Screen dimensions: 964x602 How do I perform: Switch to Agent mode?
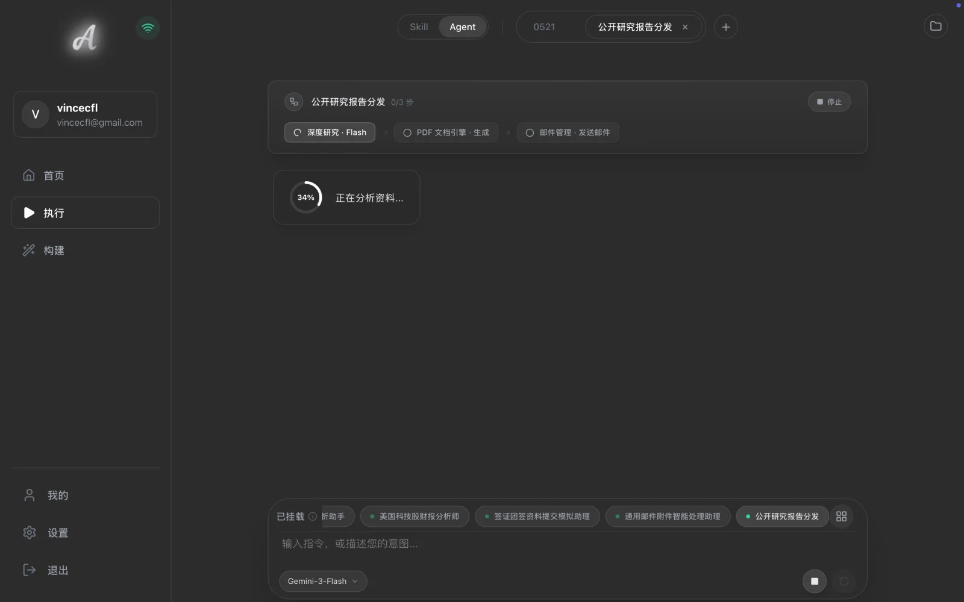click(463, 27)
